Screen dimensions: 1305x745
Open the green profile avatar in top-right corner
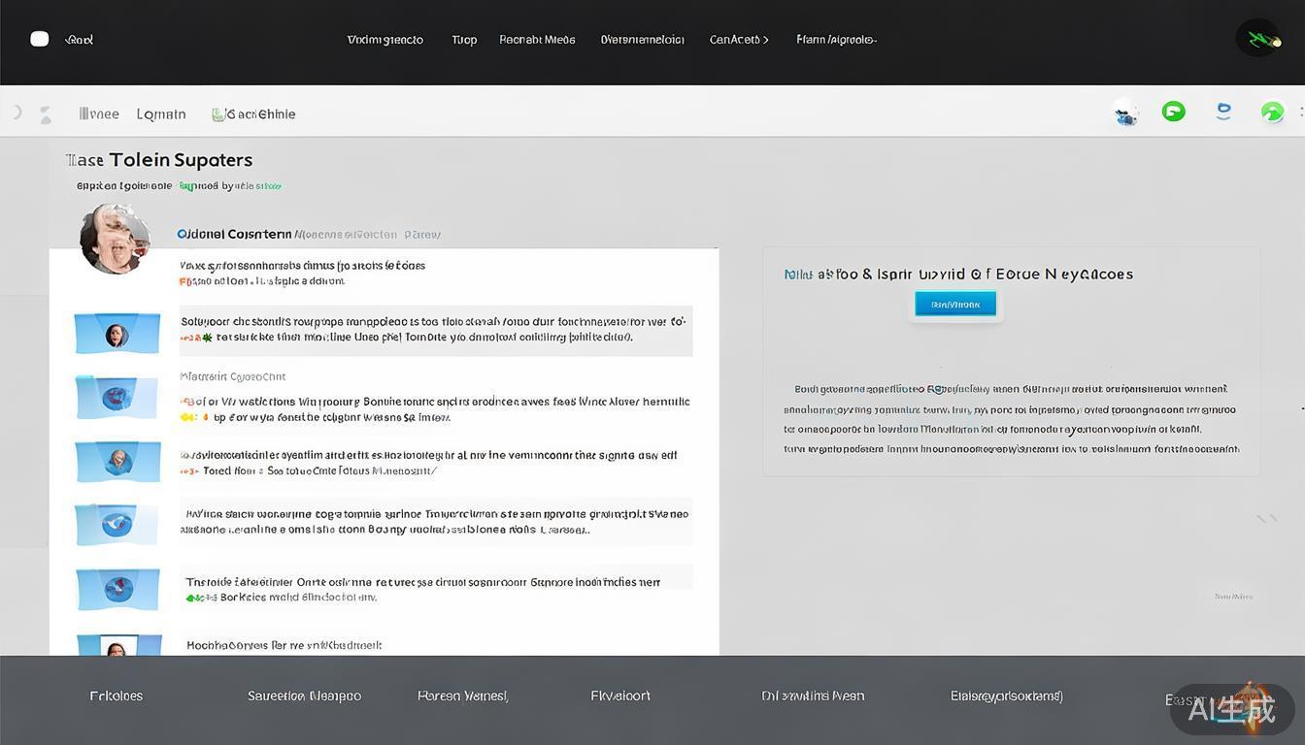pyautogui.click(x=1258, y=39)
